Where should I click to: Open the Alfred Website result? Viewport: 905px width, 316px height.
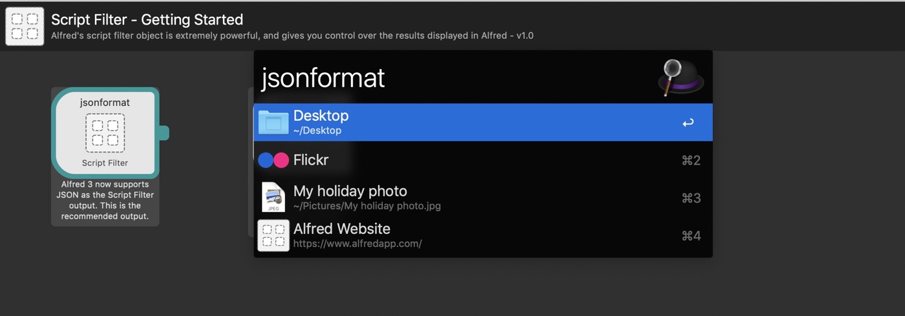(x=452, y=235)
